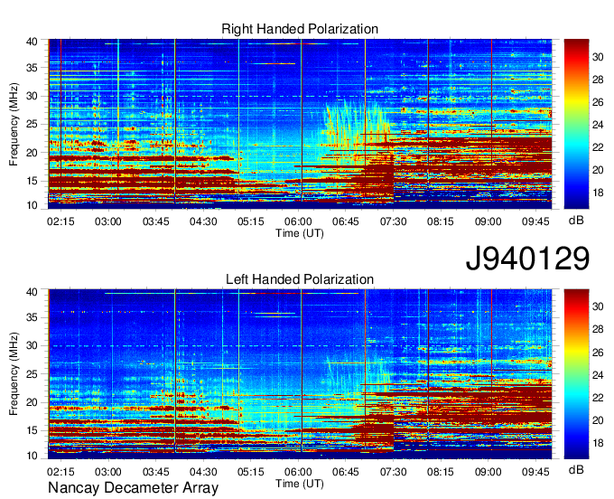Screen dimensions: 614x499
Task: Click the "Nancay Decameter Array" caption
Action: (x=133, y=488)
